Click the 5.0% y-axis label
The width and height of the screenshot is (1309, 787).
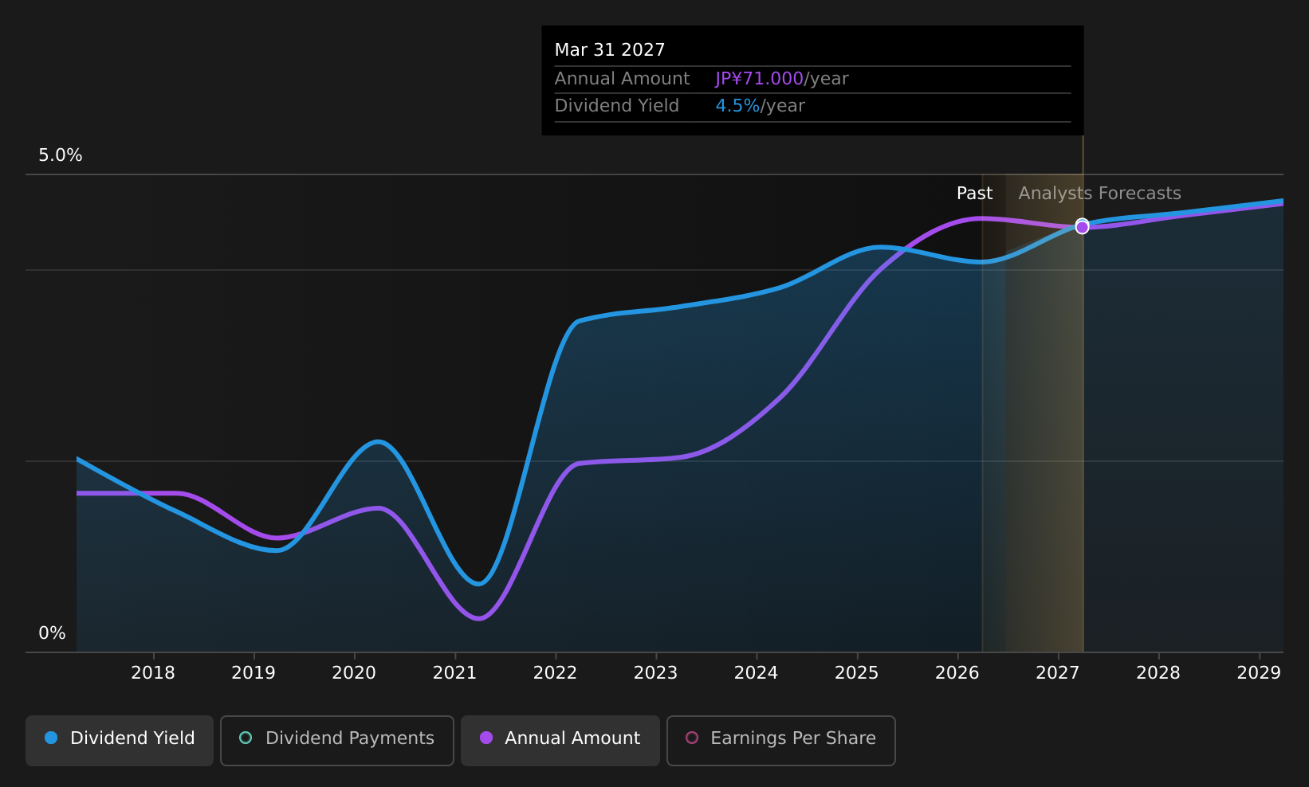[61, 155]
